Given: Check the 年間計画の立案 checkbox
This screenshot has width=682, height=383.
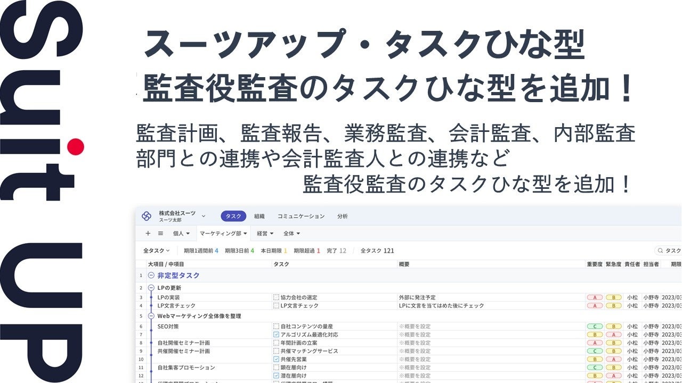Looking at the screenshot, I should pyautogui.click(x=276, y=343).
